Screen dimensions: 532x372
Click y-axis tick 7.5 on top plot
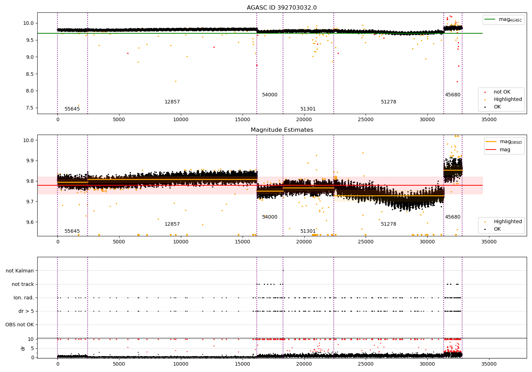[x=30, y=108]
